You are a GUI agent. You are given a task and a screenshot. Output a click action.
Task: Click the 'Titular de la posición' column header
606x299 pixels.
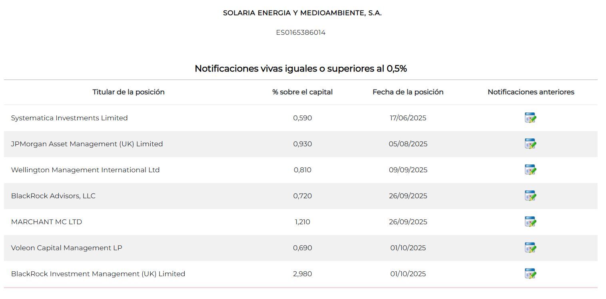pos(128,92)
